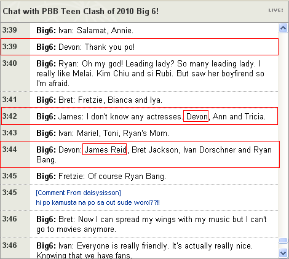Click the highlighted 'James Reid' name
289x259 pixels.
(x=105, y=149)
